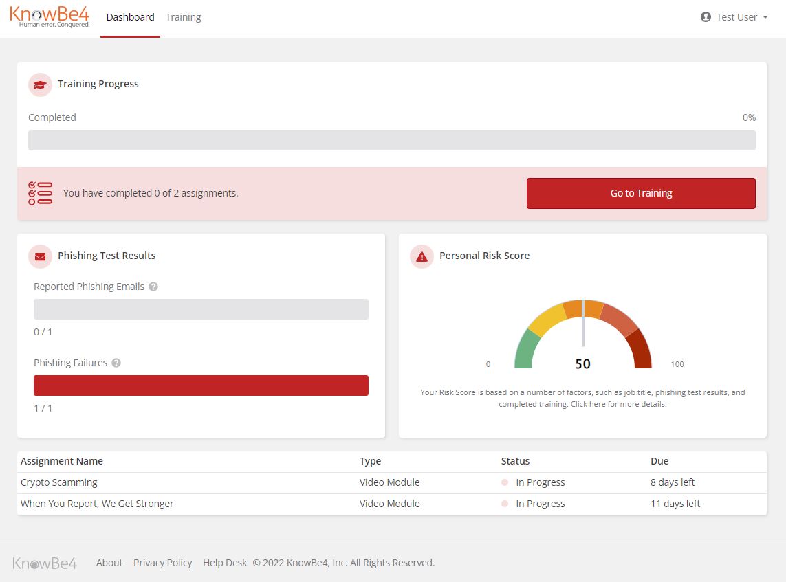Click the assignments checklist icon
Image resolution: width=786 pixels, height=582 pixels.
pos(41,193)
